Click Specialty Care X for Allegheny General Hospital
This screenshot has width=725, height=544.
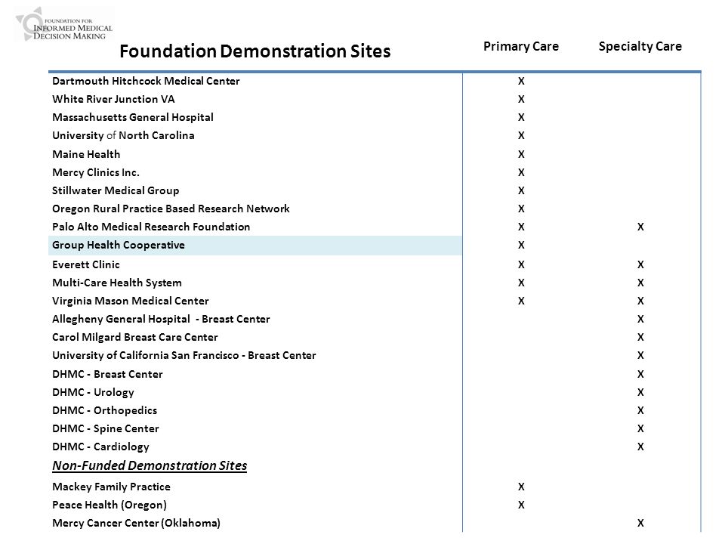640,319
